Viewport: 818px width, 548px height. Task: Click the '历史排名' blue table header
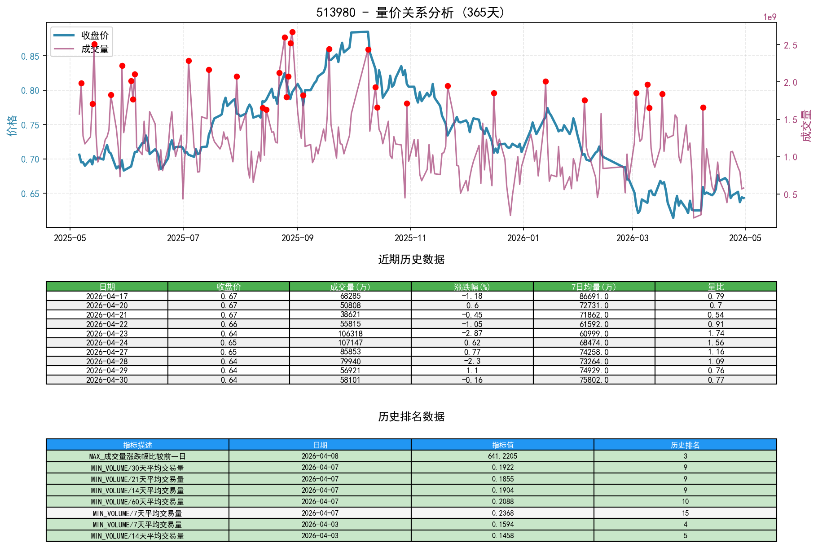pyautogui.click(x=685, y=445)
